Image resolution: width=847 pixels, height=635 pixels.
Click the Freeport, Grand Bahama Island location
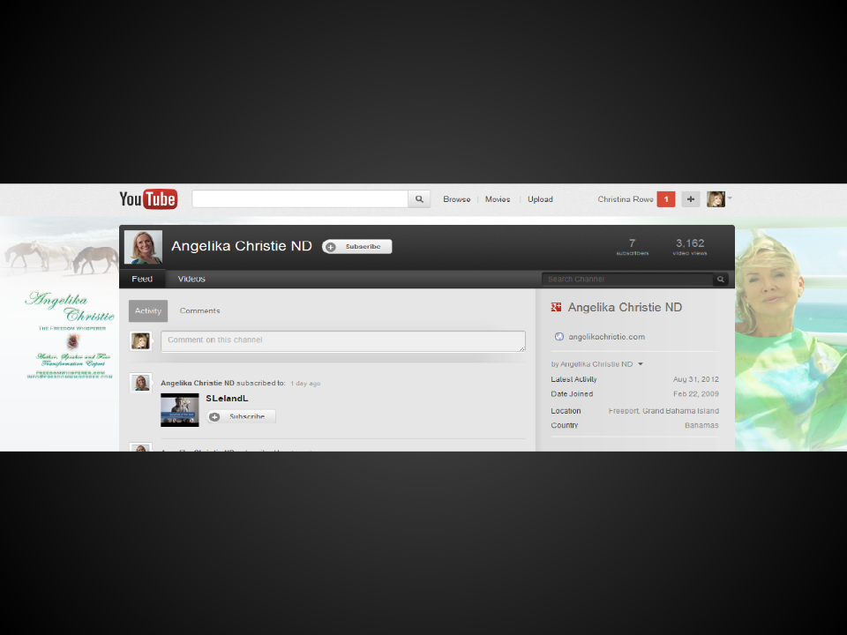pos(663,411)
